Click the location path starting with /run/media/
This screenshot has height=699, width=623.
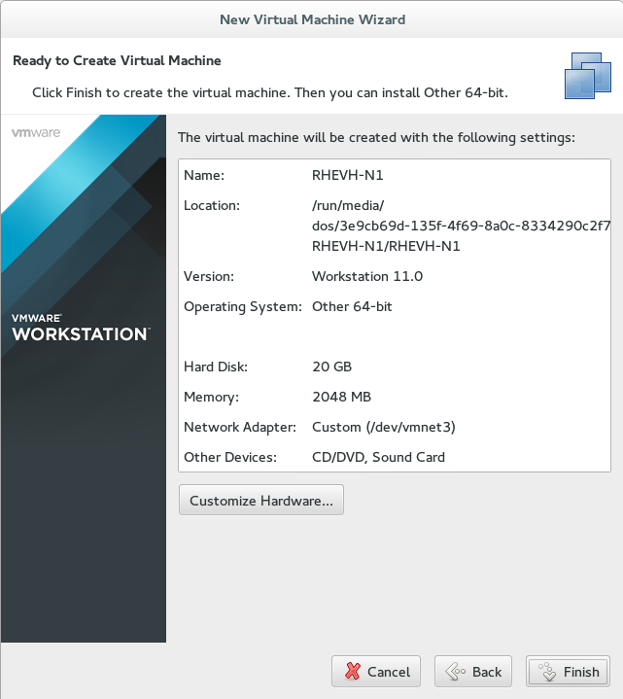tap(461, 226)
